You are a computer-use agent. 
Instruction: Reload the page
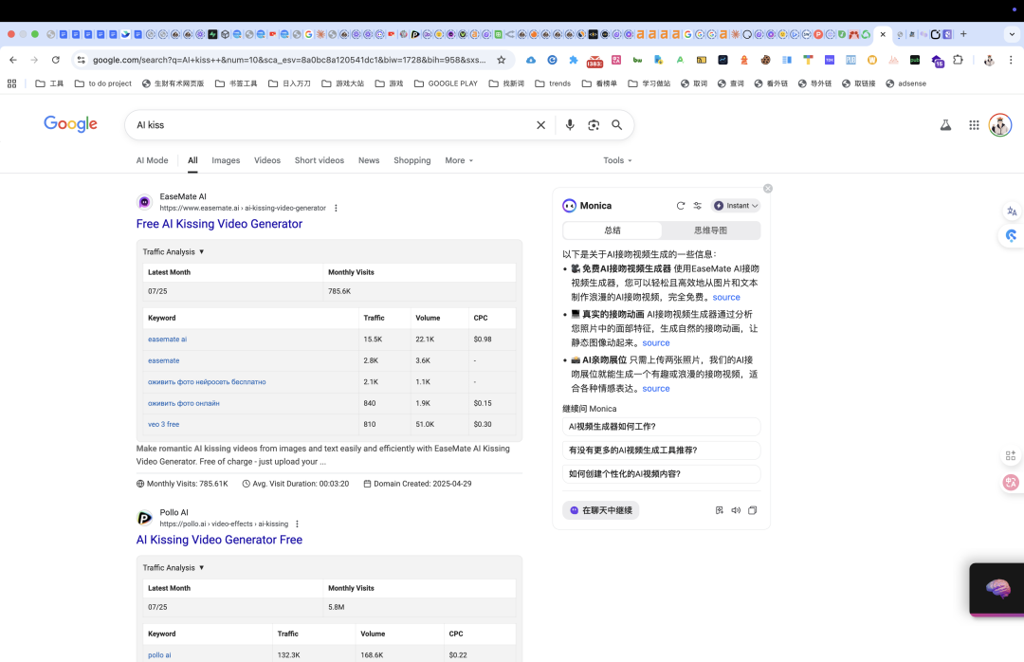[56, 60]
